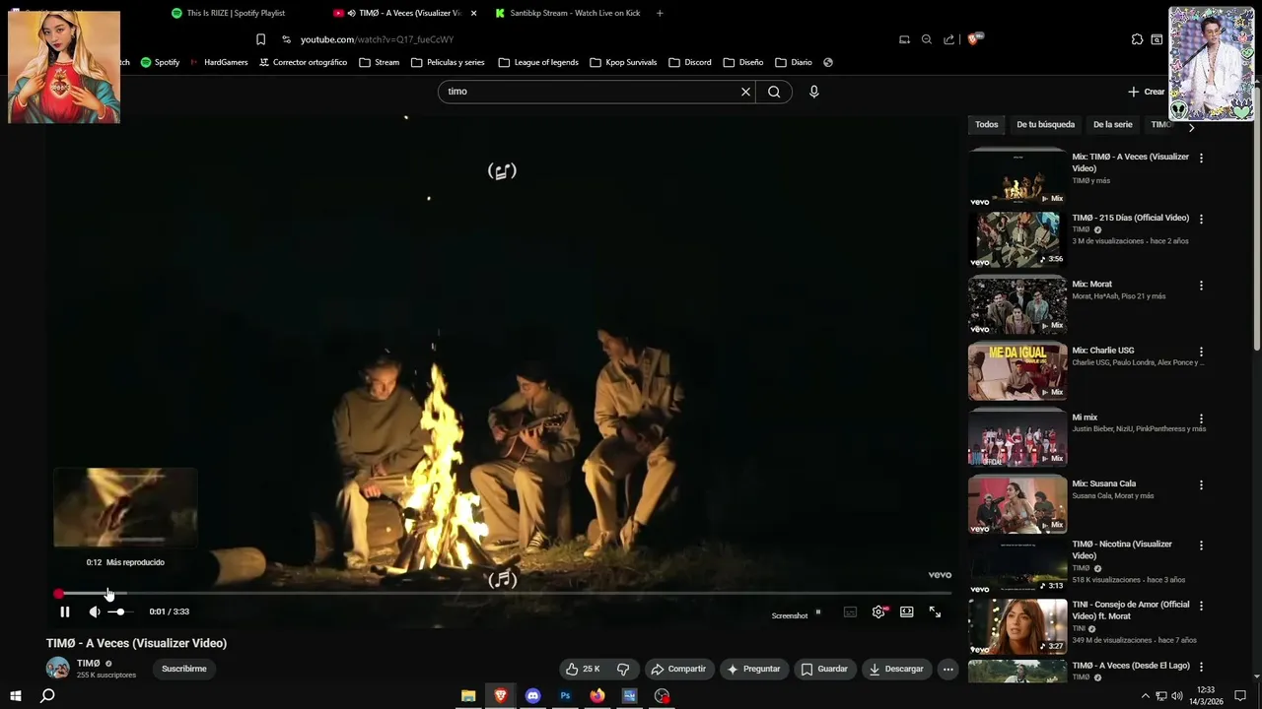Run search with magnifier button

(774, 92)
